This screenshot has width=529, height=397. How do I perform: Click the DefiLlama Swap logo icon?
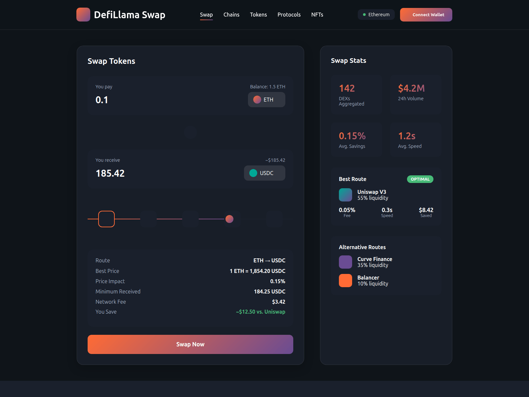point(83,15)
